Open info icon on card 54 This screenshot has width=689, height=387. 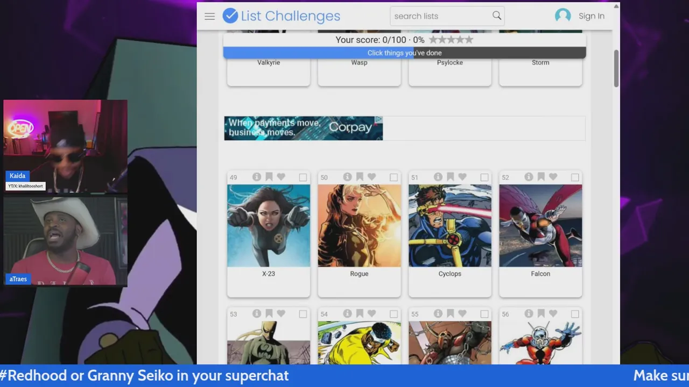[x=348, y=313]
